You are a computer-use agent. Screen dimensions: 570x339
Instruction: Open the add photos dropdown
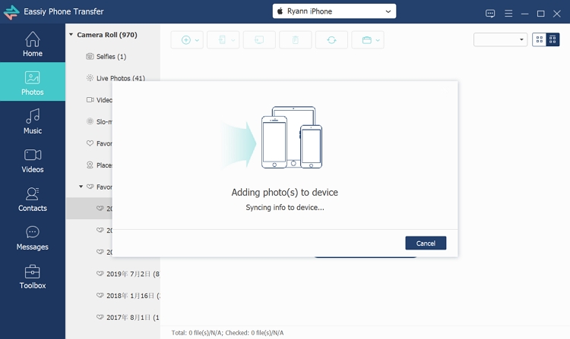[187, 40]
